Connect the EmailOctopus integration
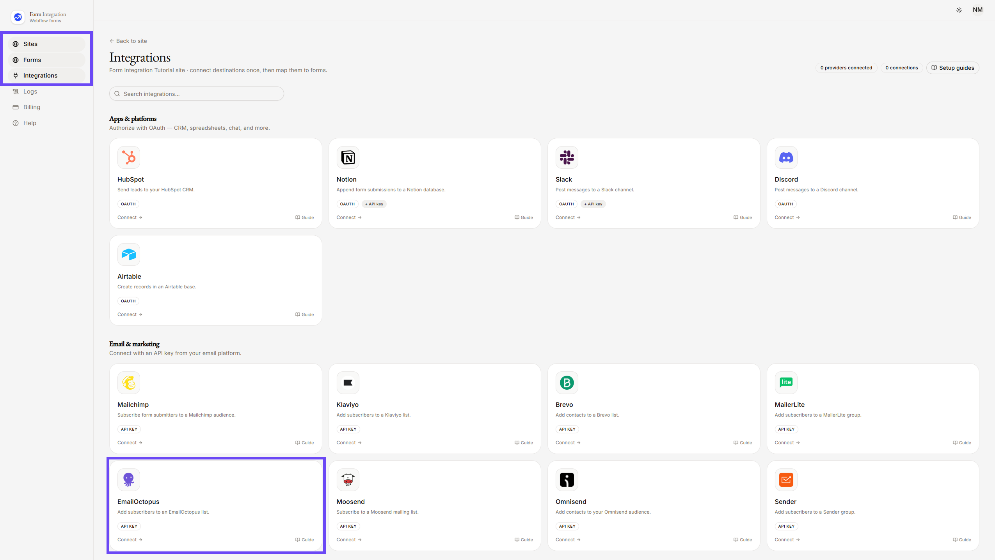Screen dimensions: 995x560 point(130,540)
